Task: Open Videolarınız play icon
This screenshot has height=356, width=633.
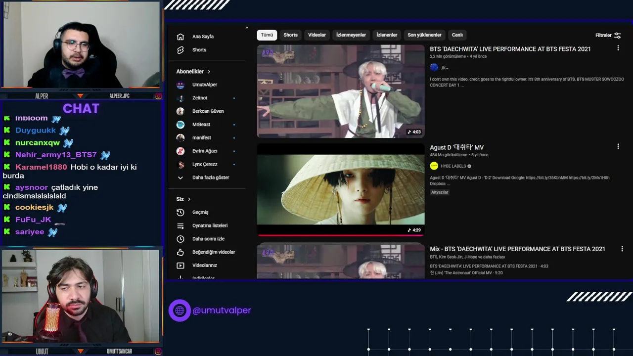Action: tap(181, 266)
